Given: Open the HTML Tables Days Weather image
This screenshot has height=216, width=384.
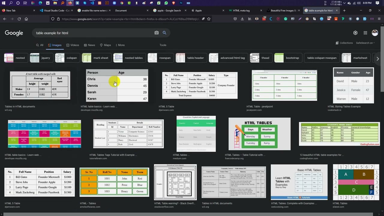Looking at the screenshot, I should click(259, 134).
